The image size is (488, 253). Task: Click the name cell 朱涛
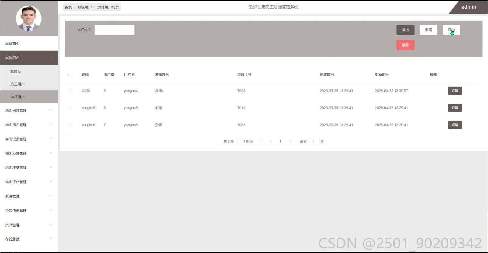[x=158, y=108]
